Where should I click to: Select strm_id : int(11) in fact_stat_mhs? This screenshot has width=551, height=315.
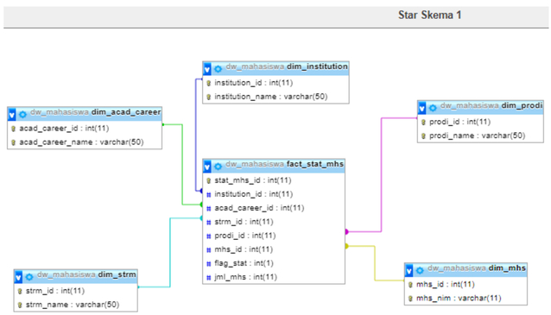pos(244,222)
